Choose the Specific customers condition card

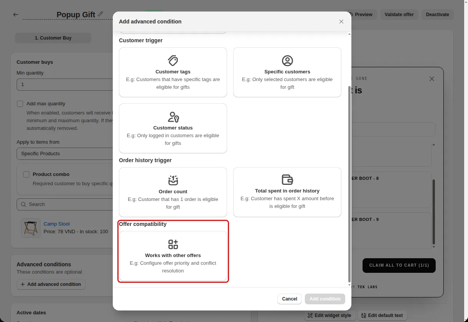coord(287,72)
